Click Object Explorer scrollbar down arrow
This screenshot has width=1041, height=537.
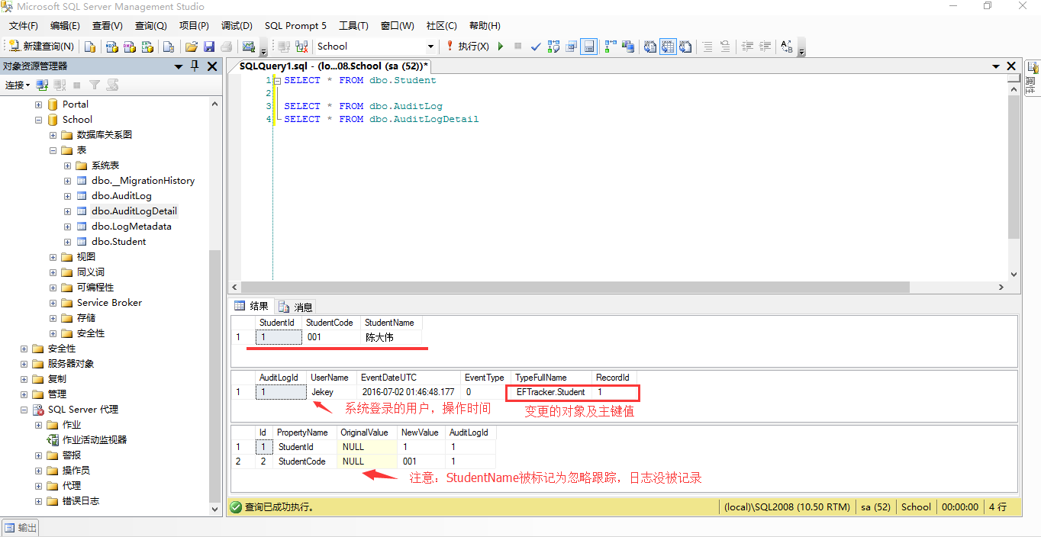pos(214,509)
